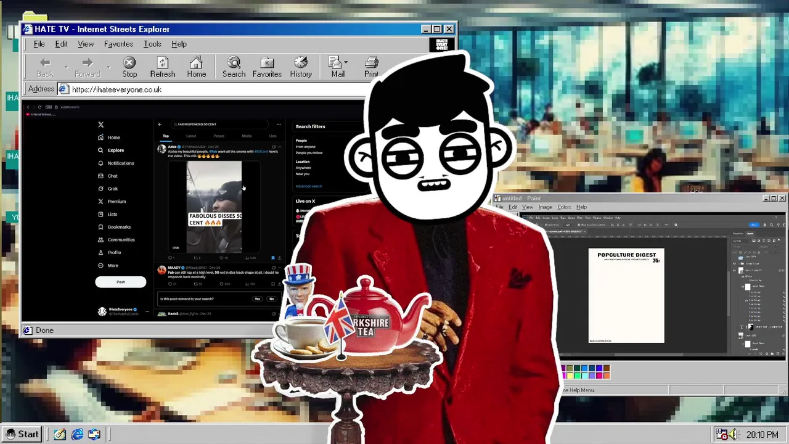Screen dimensions: 789x444
Task: Open Bookmarks in the X sidebar
Action: tap(114, 227)
